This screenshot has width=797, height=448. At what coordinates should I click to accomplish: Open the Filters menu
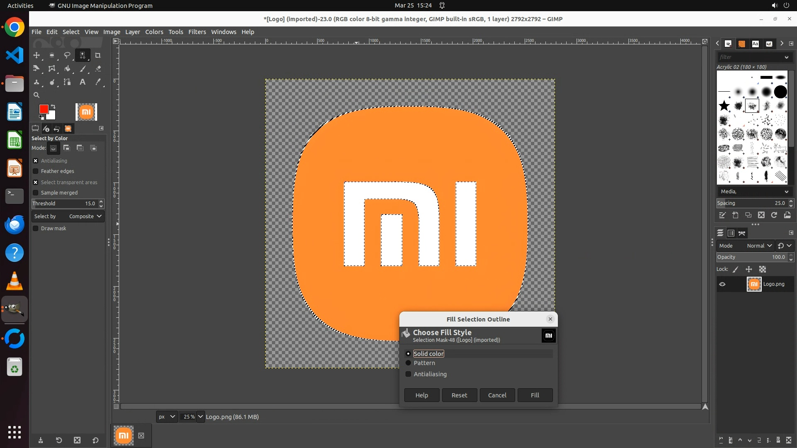(x=197, y=32)
